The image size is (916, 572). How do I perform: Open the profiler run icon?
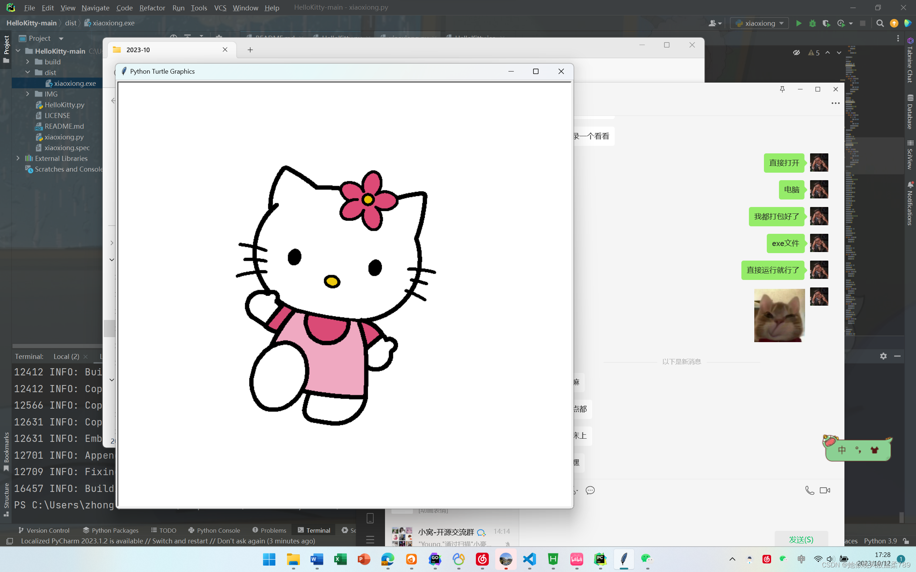[x=841, y=23]
